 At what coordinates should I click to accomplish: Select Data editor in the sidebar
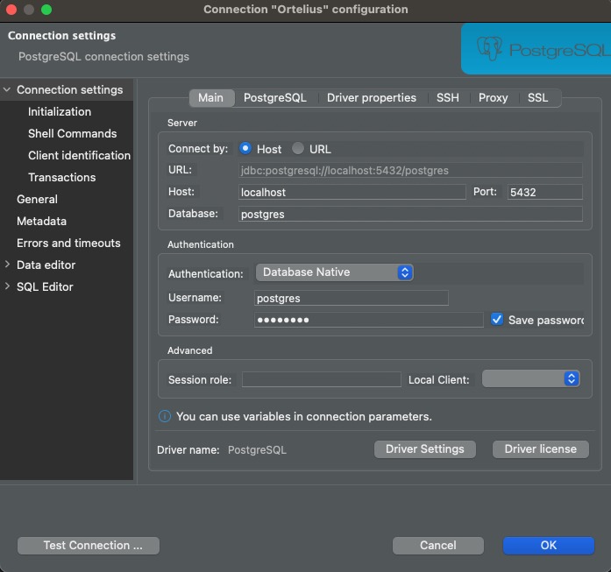click(x=46, y=265)
